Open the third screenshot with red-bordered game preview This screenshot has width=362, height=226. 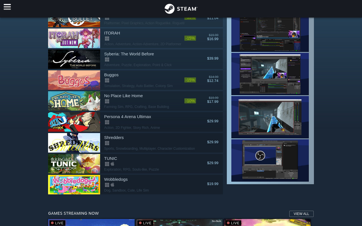tap(270, 117)
